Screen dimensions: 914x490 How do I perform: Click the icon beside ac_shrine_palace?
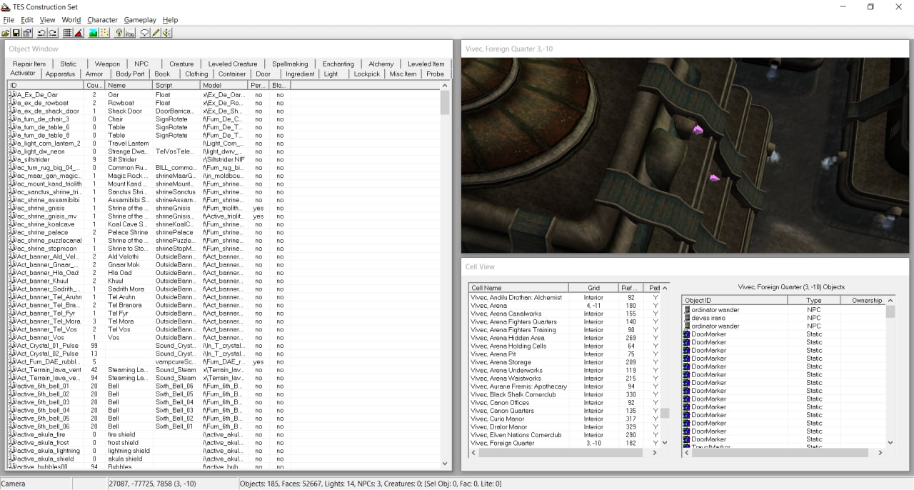tap(12, 232)
